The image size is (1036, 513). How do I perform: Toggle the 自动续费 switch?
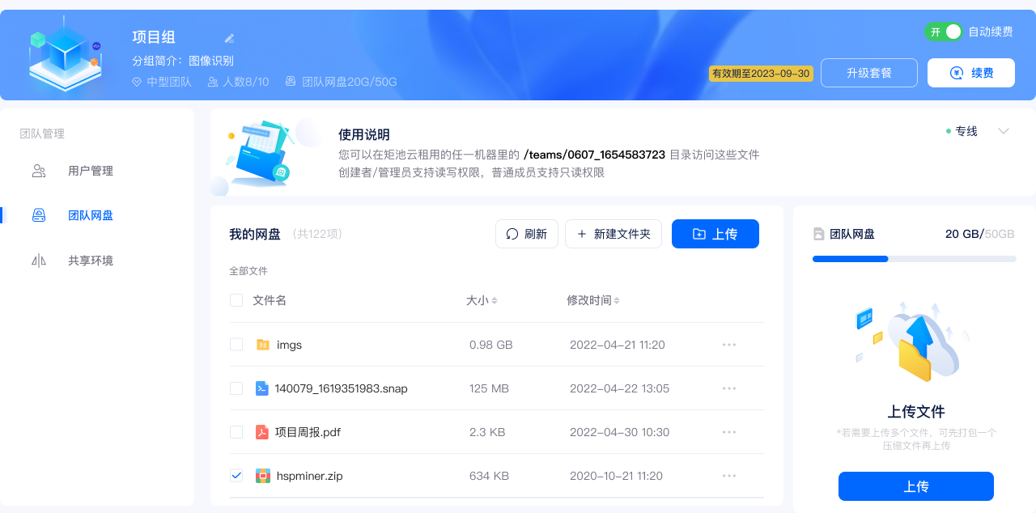944,32
